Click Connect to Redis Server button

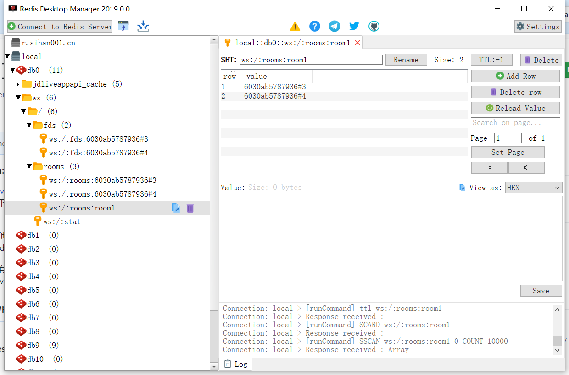click(x=60, y=27)
